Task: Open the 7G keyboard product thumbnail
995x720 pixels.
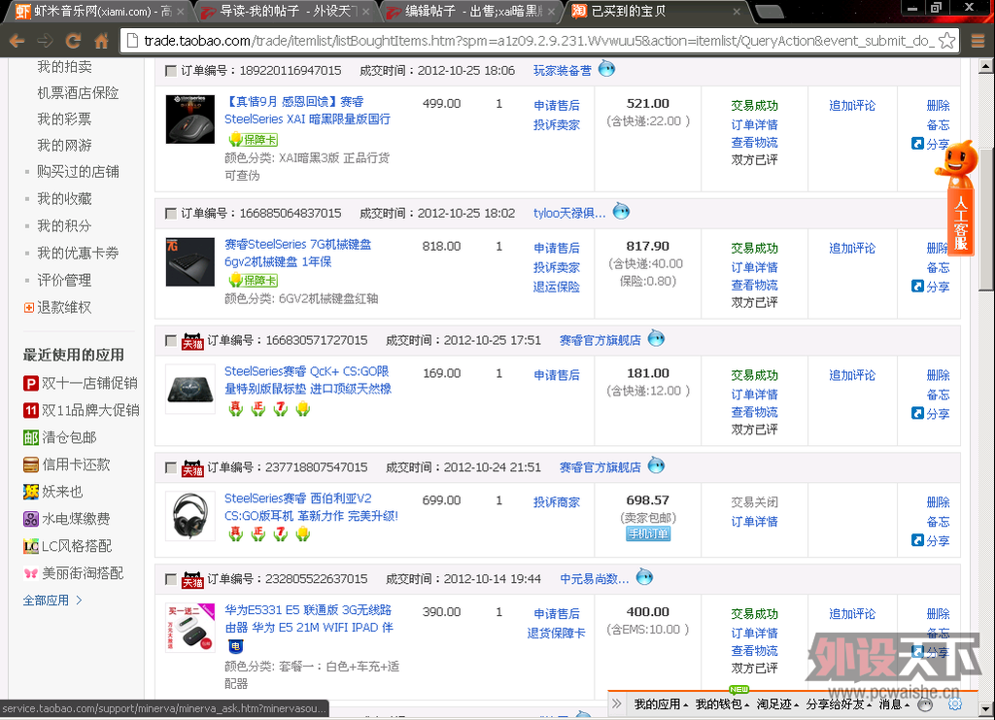Action: coord(190,262)
